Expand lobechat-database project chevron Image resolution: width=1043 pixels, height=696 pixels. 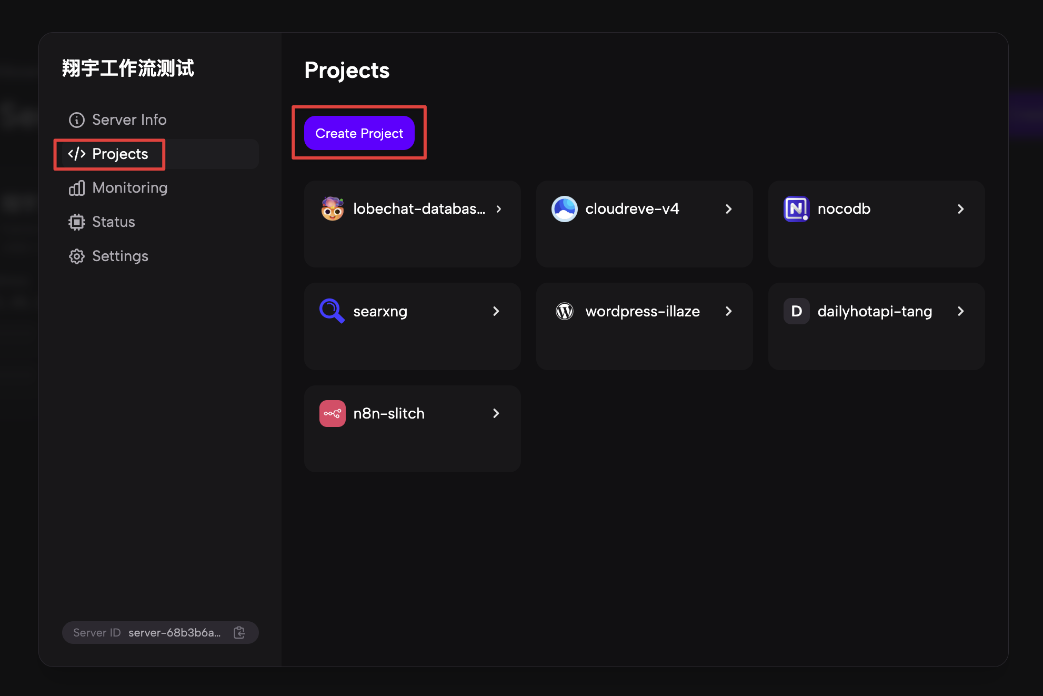pyautogui.click(x=498, y=209)
